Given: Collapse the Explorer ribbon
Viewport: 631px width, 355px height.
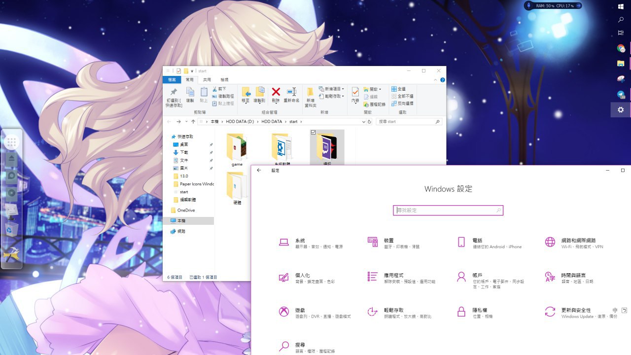Looking at the screenshot, I should pos(436,80).
